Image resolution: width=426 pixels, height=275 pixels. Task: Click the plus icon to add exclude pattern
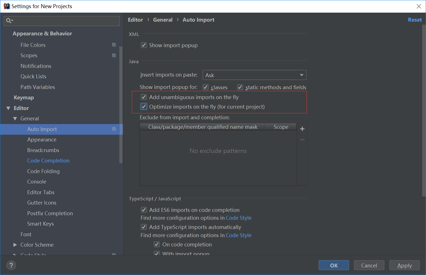pos(302,129)
